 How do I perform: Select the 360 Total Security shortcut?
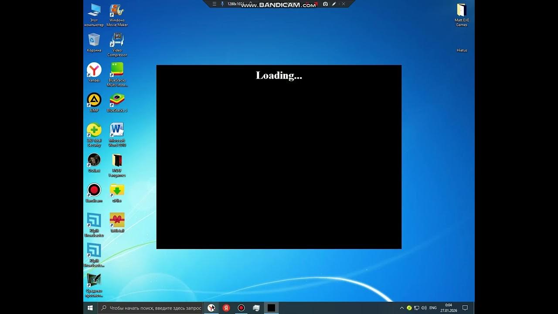94,131
